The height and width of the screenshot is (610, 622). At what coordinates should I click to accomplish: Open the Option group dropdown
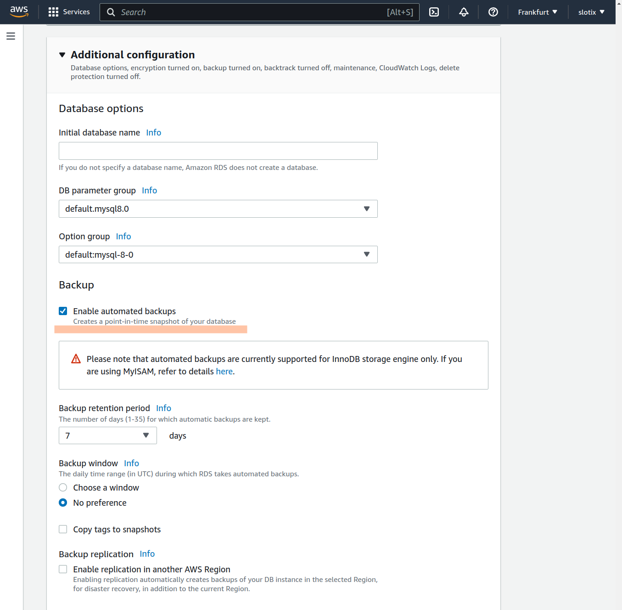(218, 254)
